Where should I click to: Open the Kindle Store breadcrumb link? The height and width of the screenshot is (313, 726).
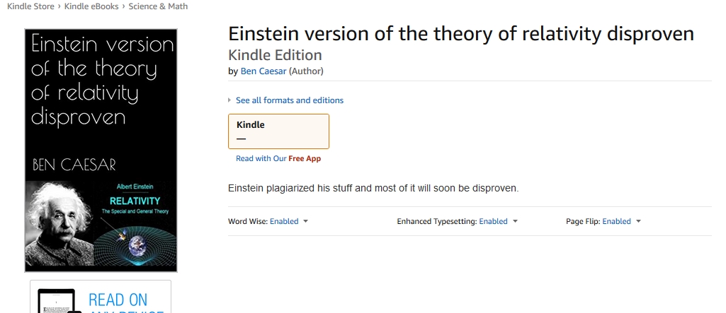tap(30, 6)
